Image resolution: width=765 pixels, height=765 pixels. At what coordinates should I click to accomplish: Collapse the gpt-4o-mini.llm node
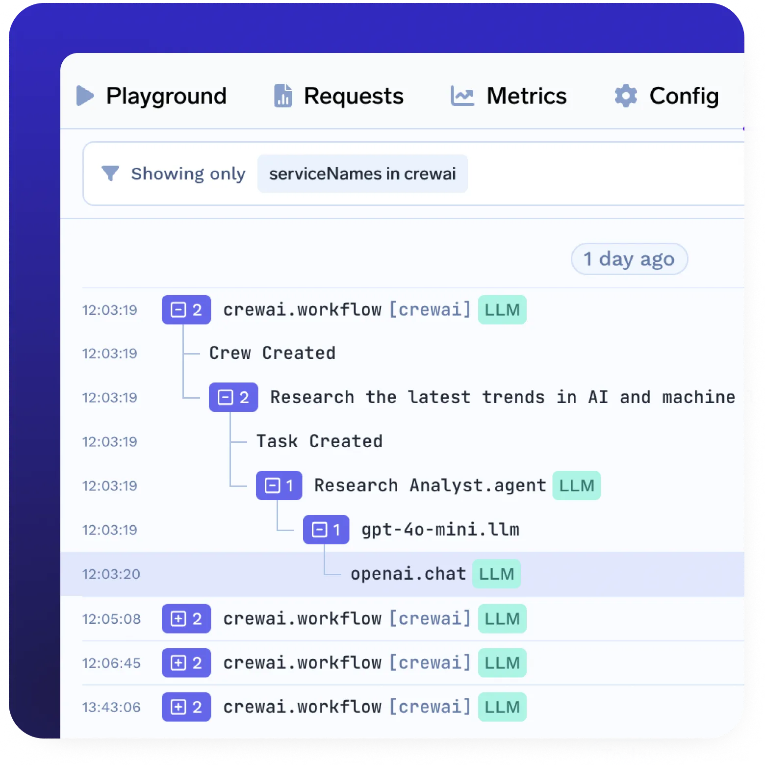click(326, 530)
